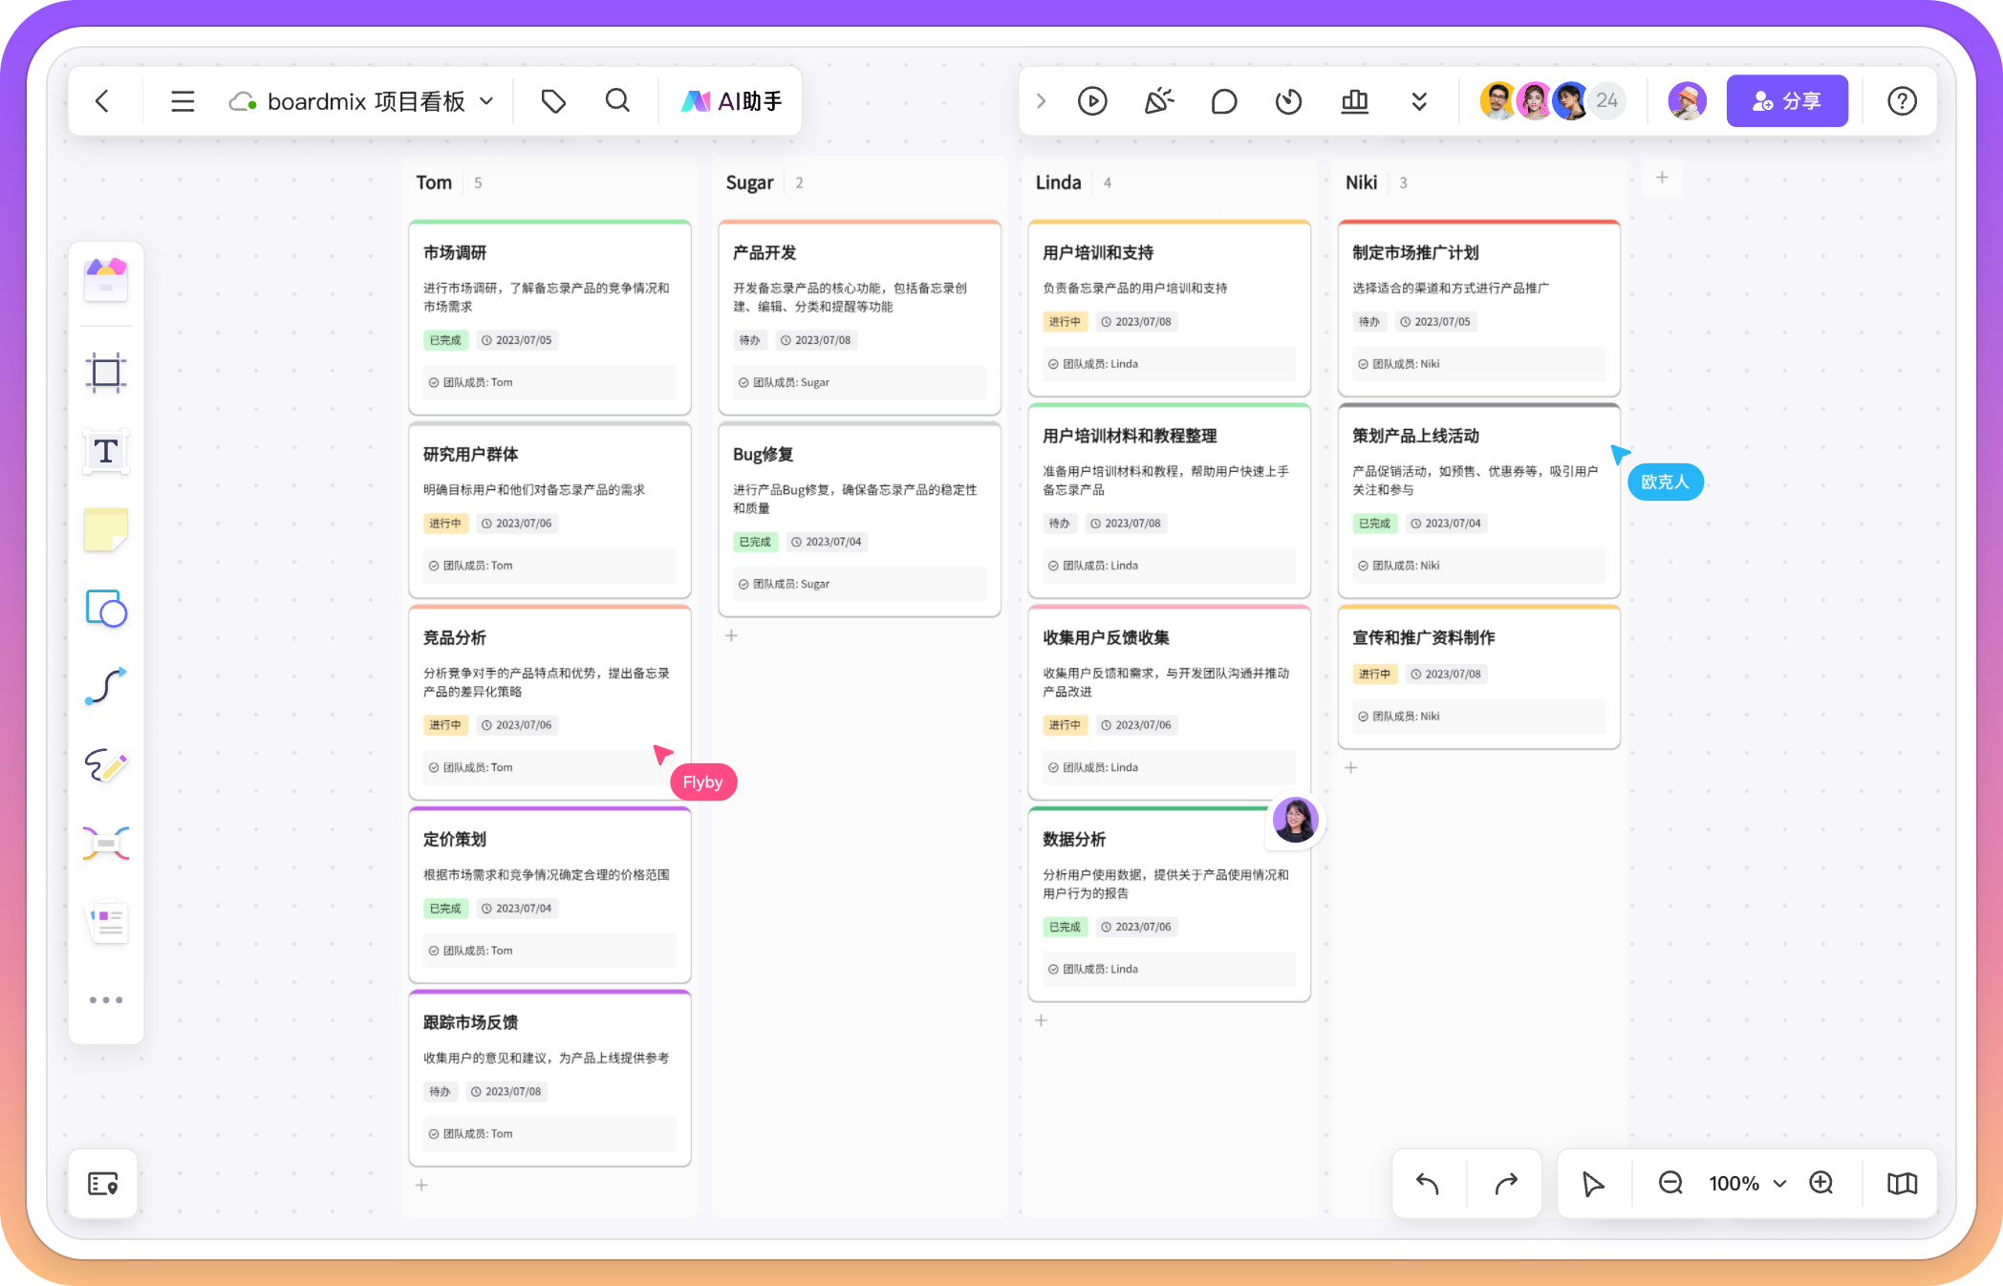This screenshot has height=1286, width=2003.
Task: Start presentation with the play icon
Action: [x=1092, y=101]
